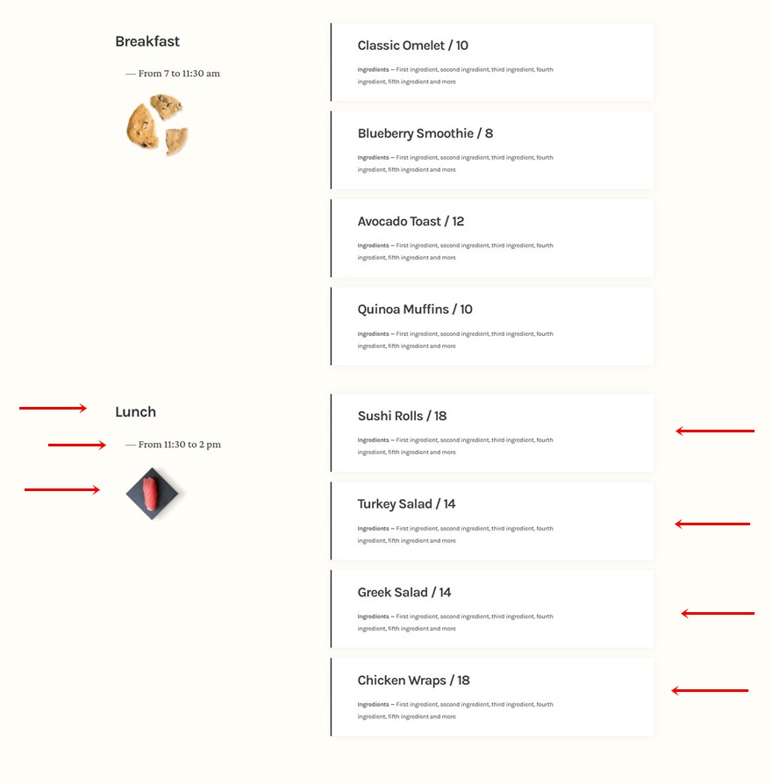Click the red arrow pointing at Lunch
The width and height of the screenshot is (772, 784).
53,409
